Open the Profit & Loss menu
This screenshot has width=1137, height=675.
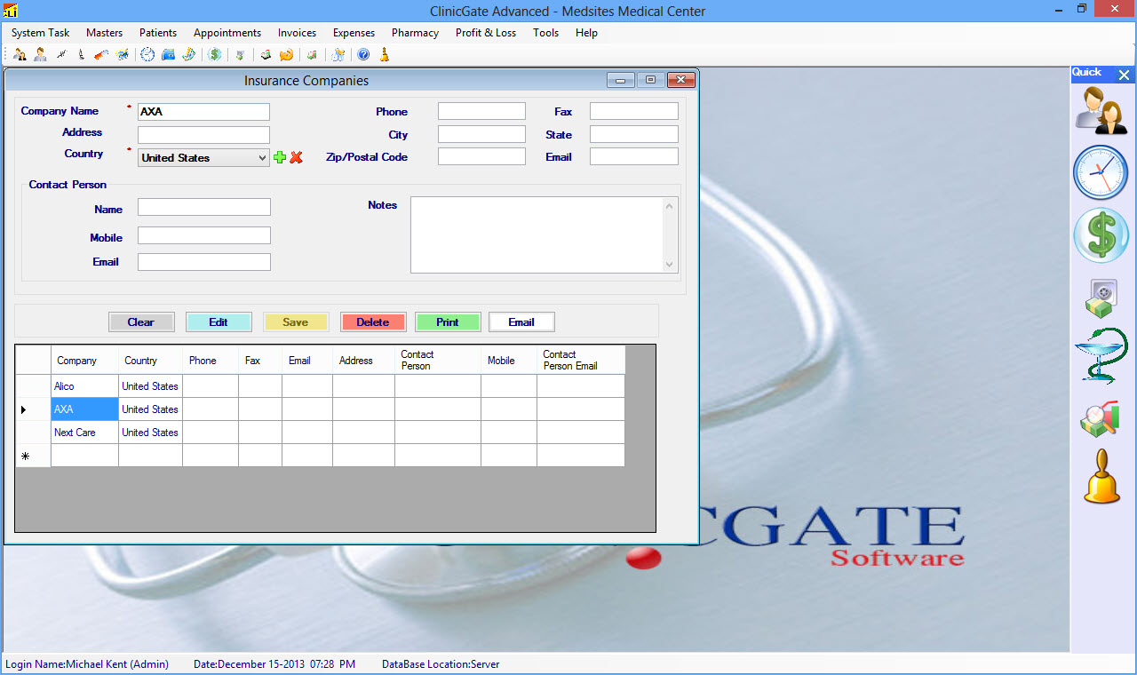pyautogui.click(x=485, y=33)
